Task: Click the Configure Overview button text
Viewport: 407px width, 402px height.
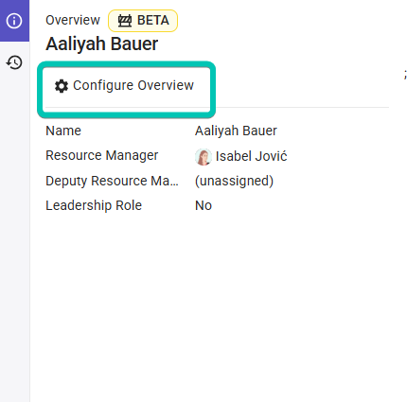Action: tap(133, 85)
